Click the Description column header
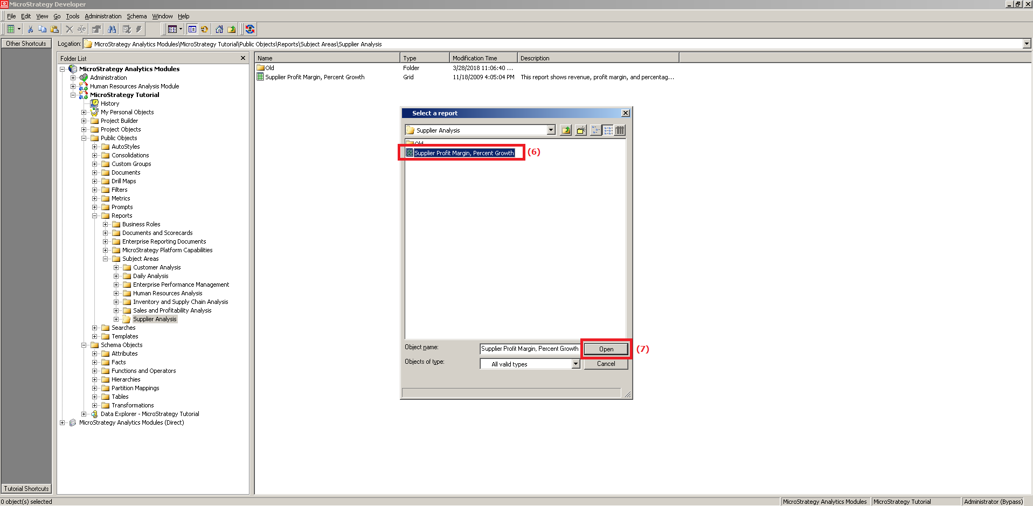Image resolution: width=1033 pixels, height=506 pixels. (x=598, y=58)
